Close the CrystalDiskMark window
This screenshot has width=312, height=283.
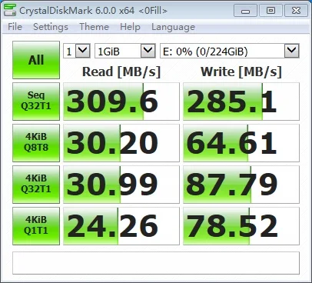pyautogui.click(x=296, y=11)
